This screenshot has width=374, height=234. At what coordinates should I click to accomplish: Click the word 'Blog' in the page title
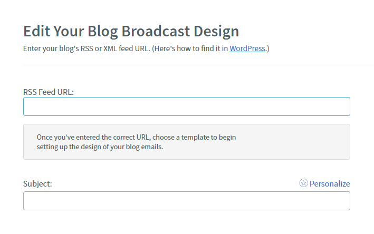click(102, 32)
